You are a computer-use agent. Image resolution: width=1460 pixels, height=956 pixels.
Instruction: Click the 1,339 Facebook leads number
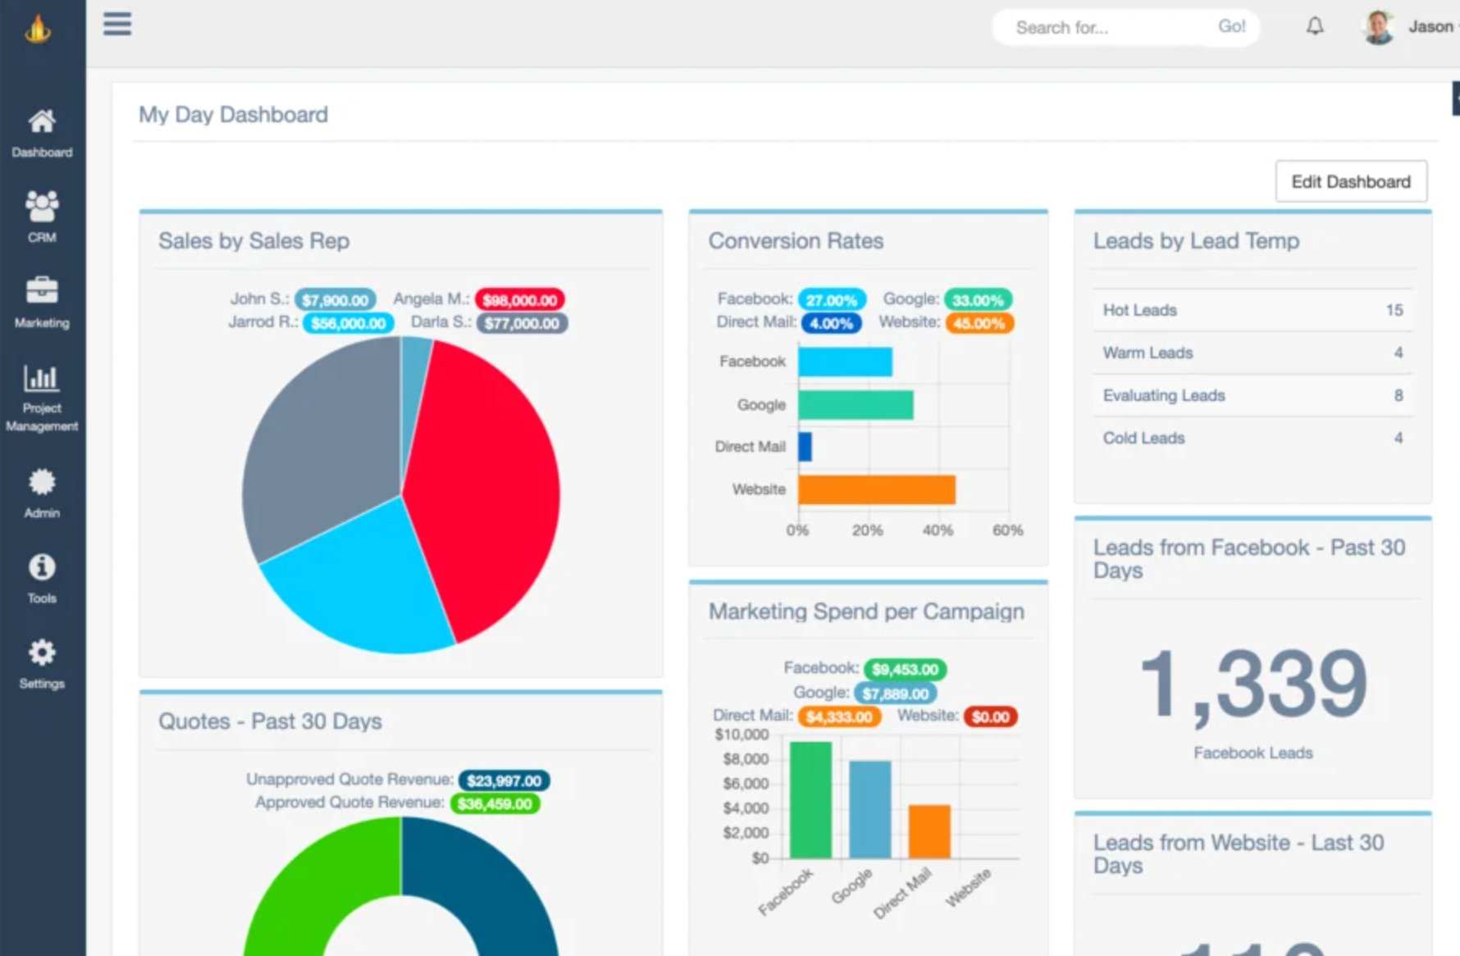[x=1253, y=685]
